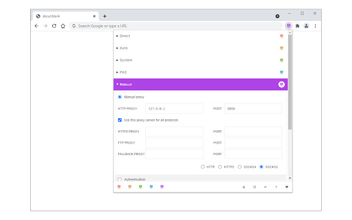Collapse the Manual section
Viewport: 352px width, 220px height.
point(200,84)
